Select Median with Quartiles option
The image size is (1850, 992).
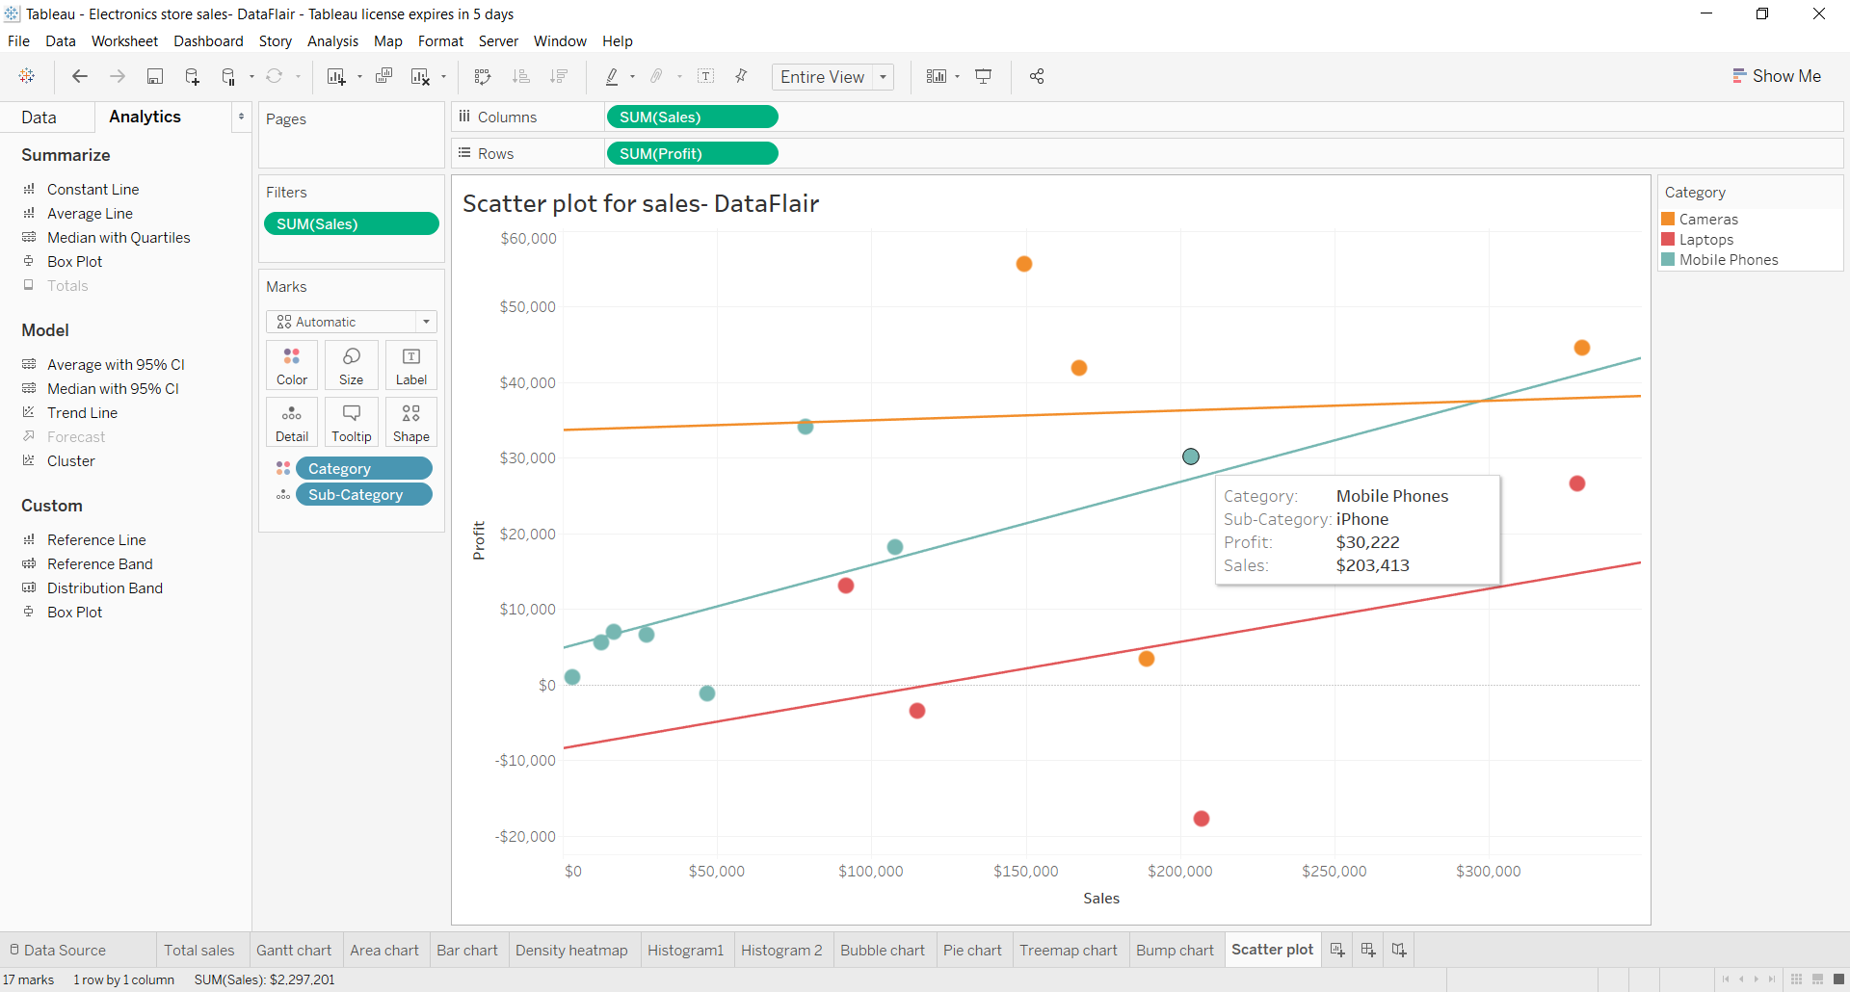click(x=119, y=237)
